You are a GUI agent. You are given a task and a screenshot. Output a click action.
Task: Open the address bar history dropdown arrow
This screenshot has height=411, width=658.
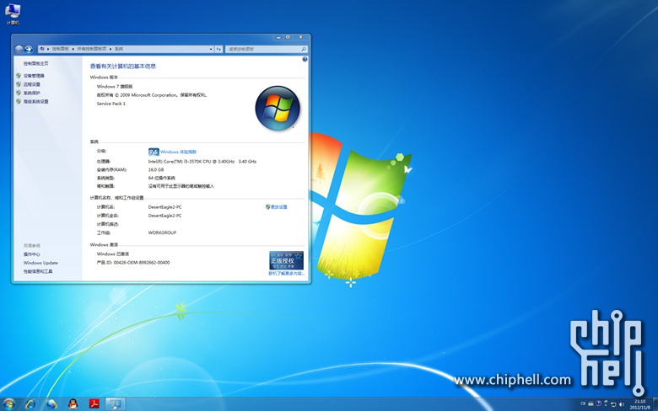[211, 49]
